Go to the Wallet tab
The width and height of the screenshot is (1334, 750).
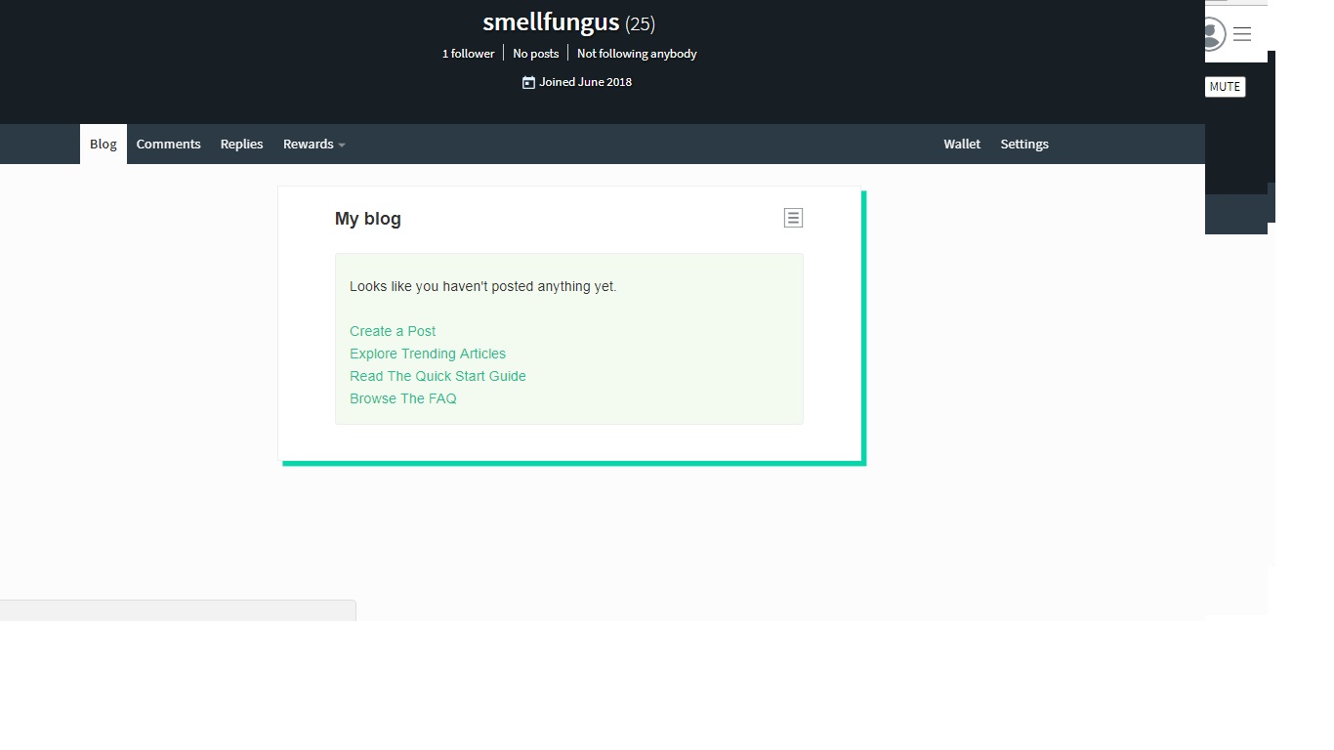962,144
